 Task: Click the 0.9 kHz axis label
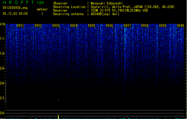coord(2,68)
